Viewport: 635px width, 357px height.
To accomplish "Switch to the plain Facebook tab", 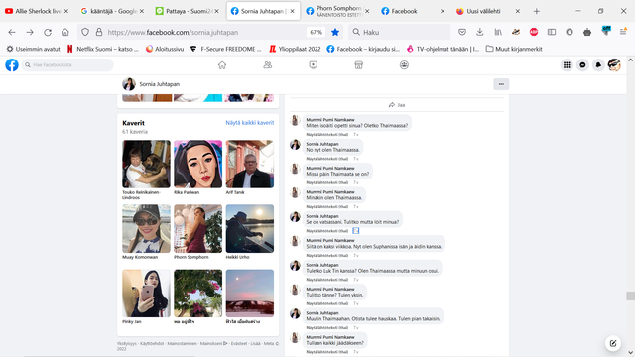I will click(413, 11).
